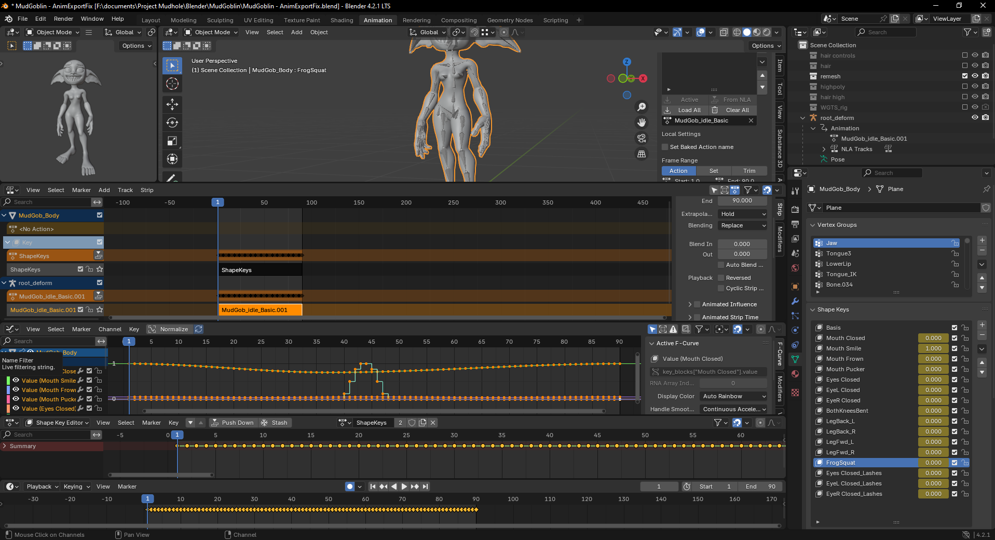This screenshot has width=995, height=540.
Task: Enable Set Baked Action name checkbox
Action: [665, 147]
